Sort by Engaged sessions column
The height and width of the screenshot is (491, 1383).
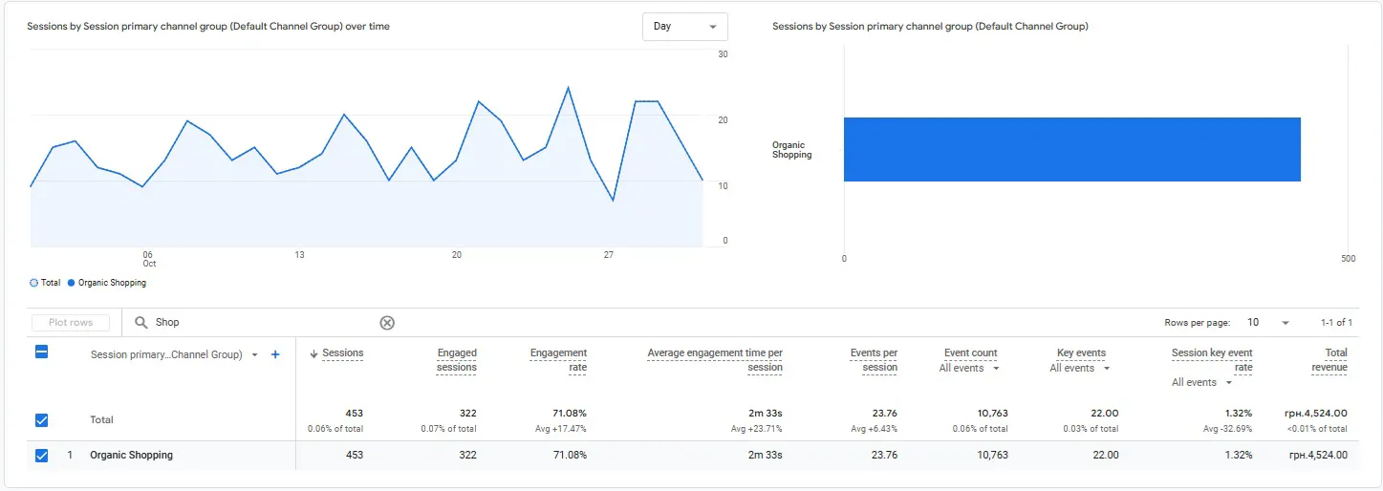coord(457,360)
